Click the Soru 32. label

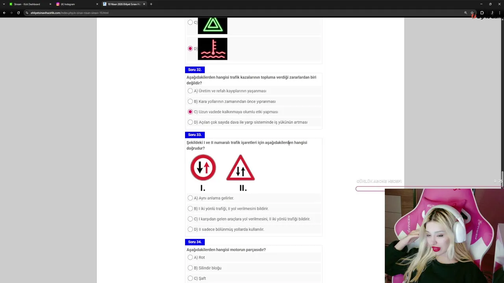[x=195, y=70]
